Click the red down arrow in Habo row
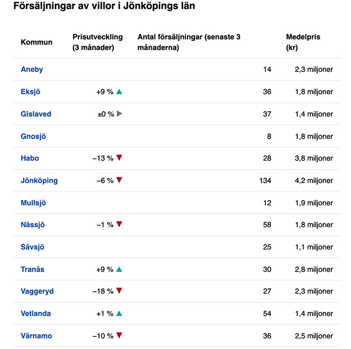Viewport: 351px width, 349px height. 119,158
